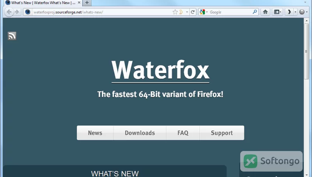The image size is (312, 177).
Task: Click the site identity icon in address bar
Action: [28, 12]
